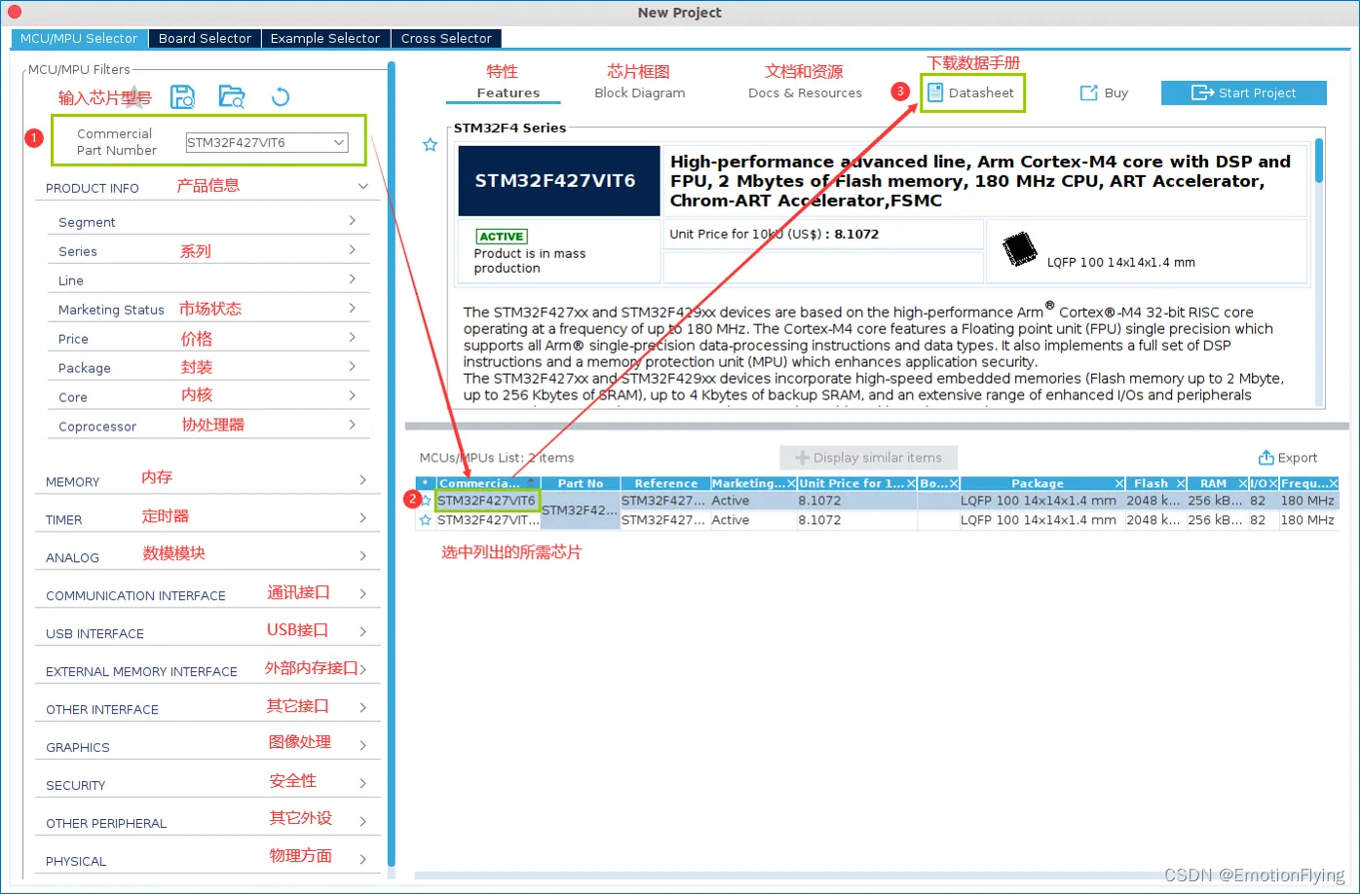Screen dimensions: 1360x894
Task: Open the Commercial Part Number dropdown
Action: [x=339, y=142]
